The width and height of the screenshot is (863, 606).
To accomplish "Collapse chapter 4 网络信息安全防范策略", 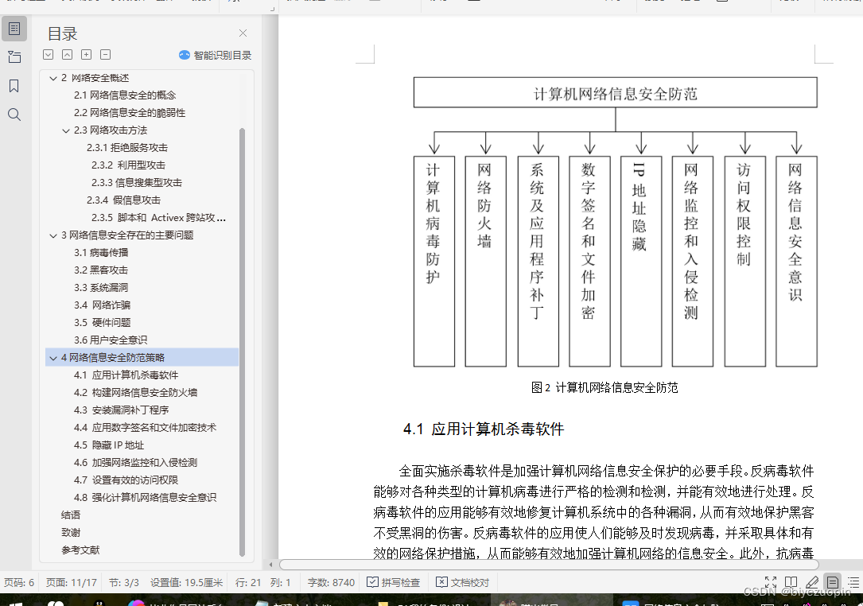I will 54,357.
